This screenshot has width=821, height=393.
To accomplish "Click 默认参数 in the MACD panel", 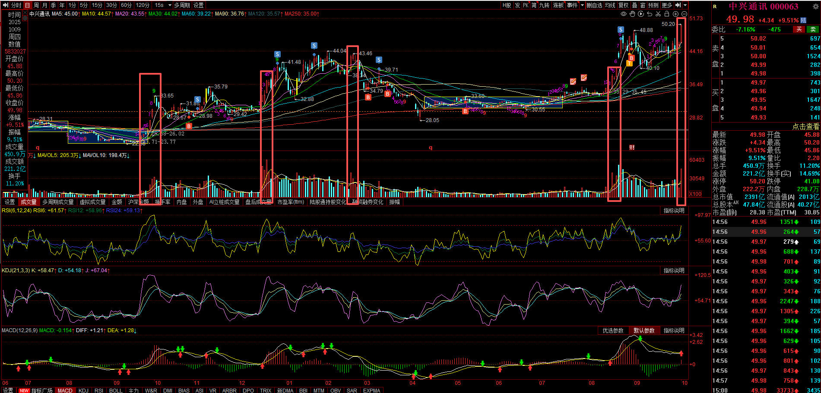I will pyautogui.click(x=644, y=330).
